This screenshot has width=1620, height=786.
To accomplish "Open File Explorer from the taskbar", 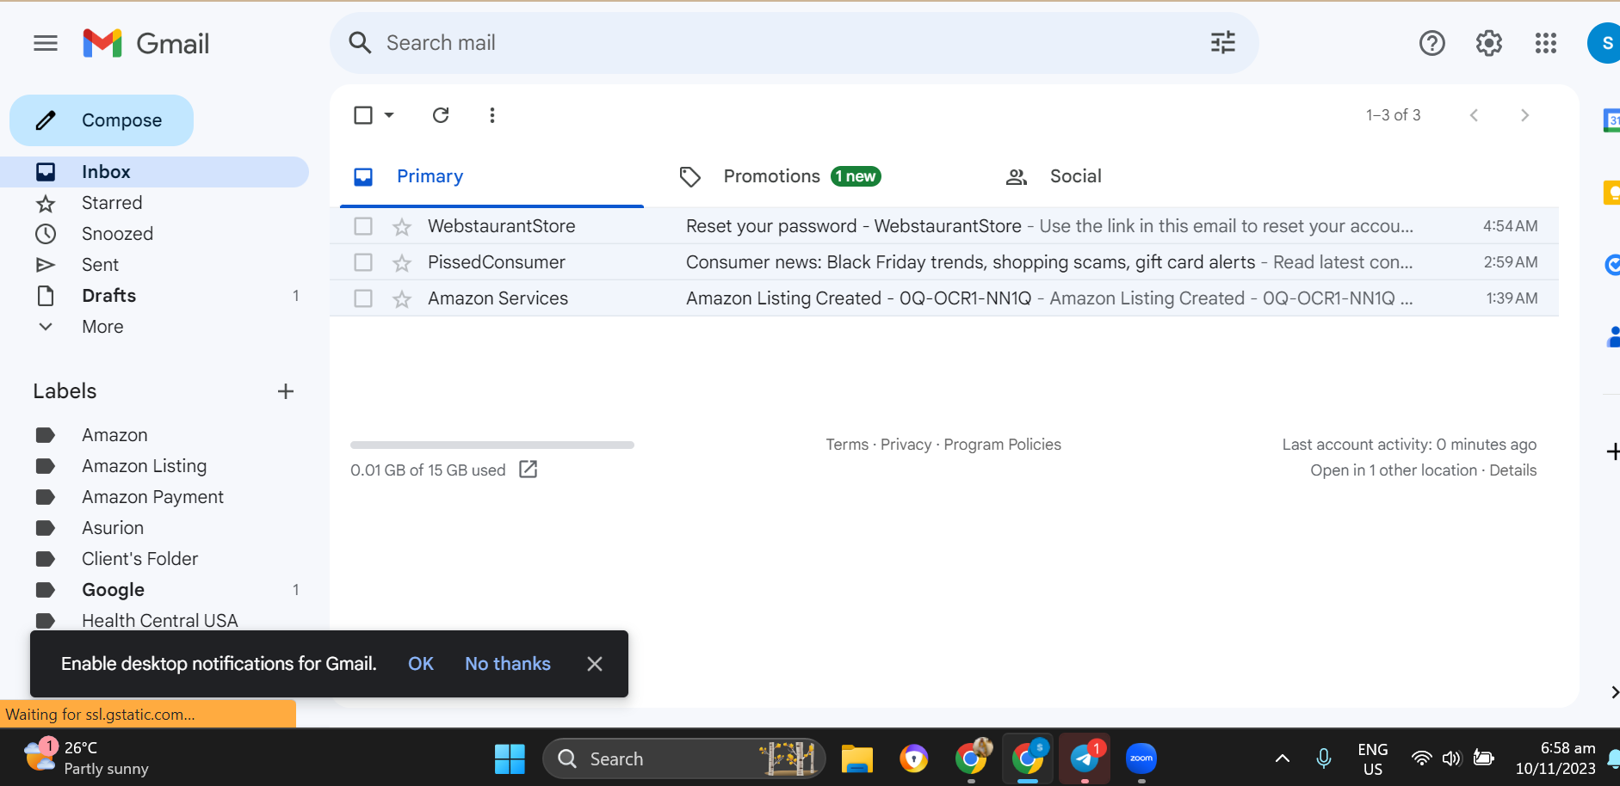I will (x=857, y=758).
